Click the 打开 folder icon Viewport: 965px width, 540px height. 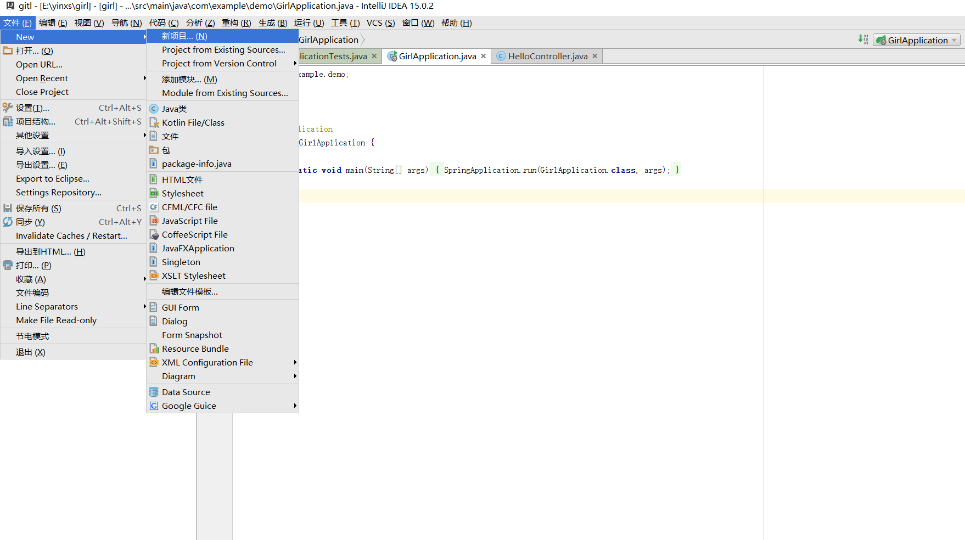click(x=8, y=50)
